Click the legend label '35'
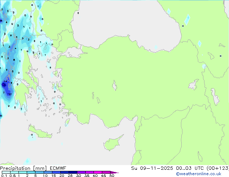Viewport: 229px width, 177px height. pos(87,176)
